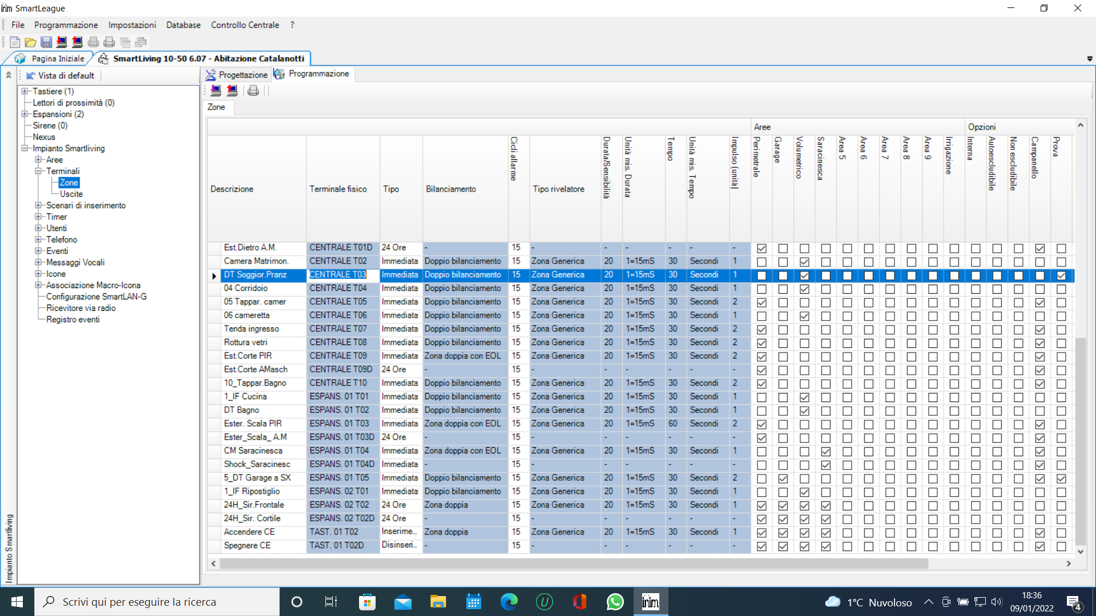The height and width of the screenshot is (616, 1096).
Task: Toggle Garage checkbox for 5_DT Garage a SX
Action: [x=783, y=479]
